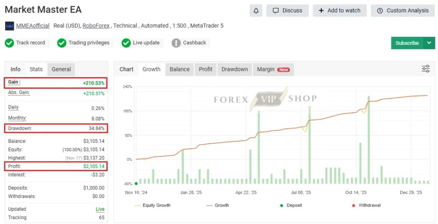
Task: Click the Market Master EA title
Action: point(43,9)
